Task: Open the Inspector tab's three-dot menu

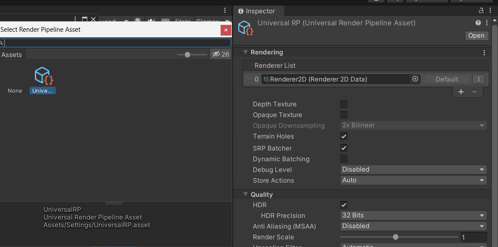Action: tap(490, 10)
